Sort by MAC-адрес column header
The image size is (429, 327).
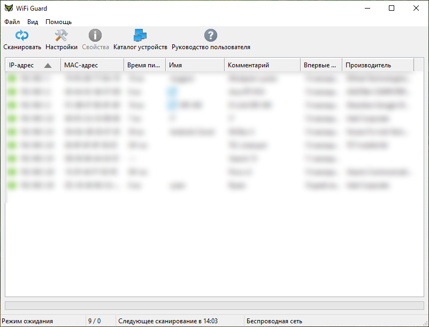[x=81, y=65]
